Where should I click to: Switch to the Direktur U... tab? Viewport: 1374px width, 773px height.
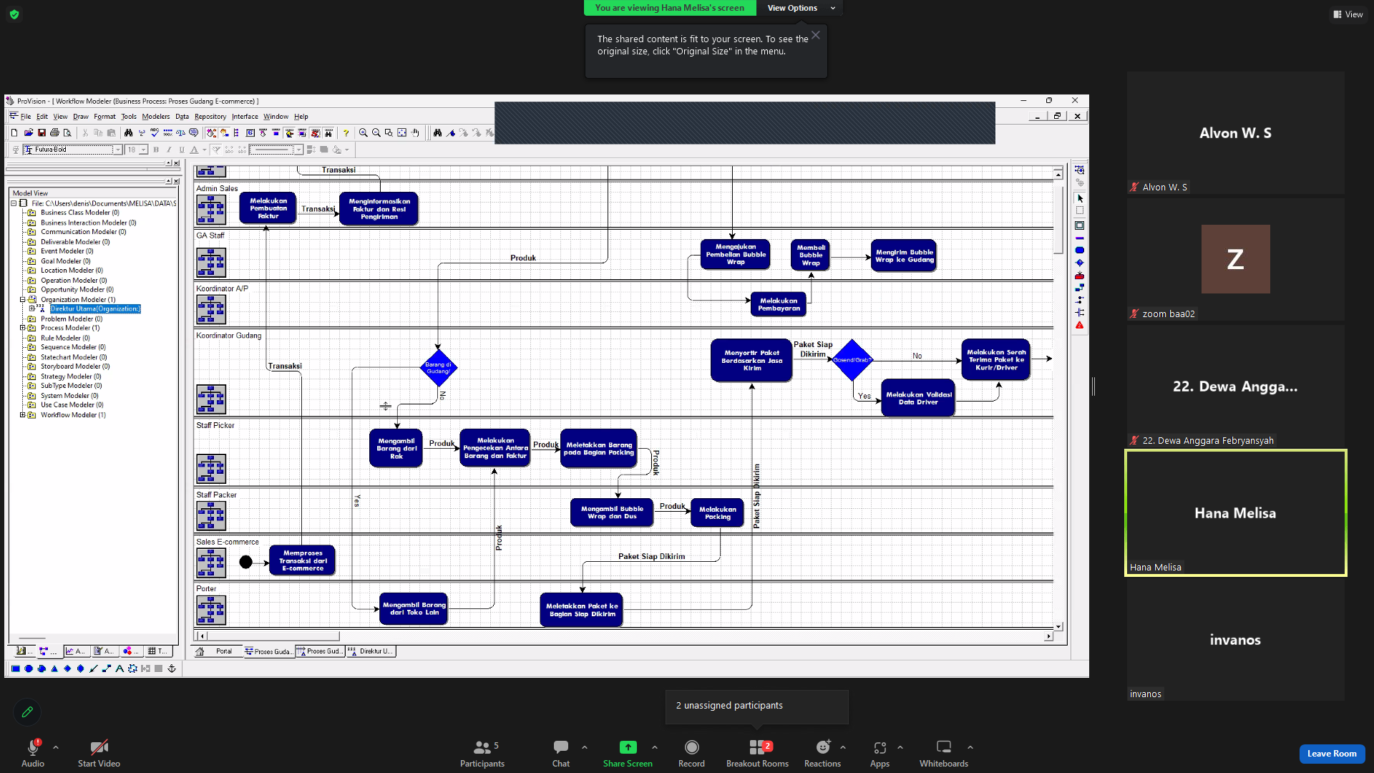[x=371, y=651]
